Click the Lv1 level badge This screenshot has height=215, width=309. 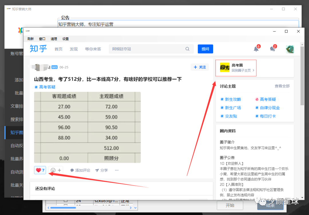click(54, 67)
